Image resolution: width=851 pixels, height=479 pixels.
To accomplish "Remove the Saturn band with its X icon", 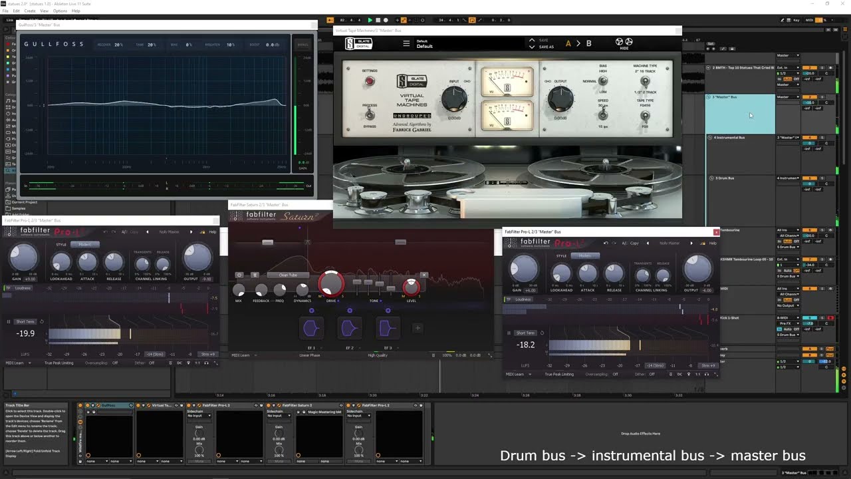I will pos(424,275).
